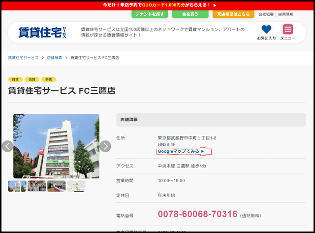This screenshot has height=233, width=315.
Task: Click the 営業時間 row label
Action: (x=125, y=181)
